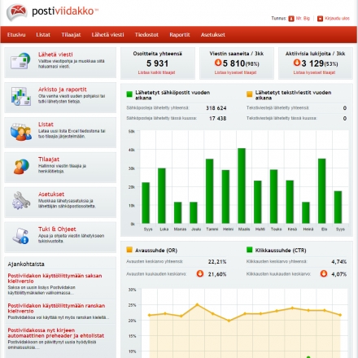The width and height of the screenshot is (358, 358).
Task: Open the Lähetä viesti envelope icon
Action: 20,61
